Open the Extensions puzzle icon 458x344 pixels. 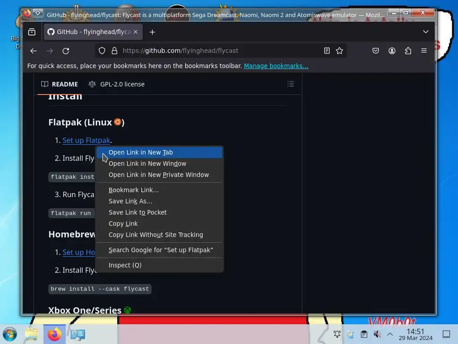(x=408, y=51)
